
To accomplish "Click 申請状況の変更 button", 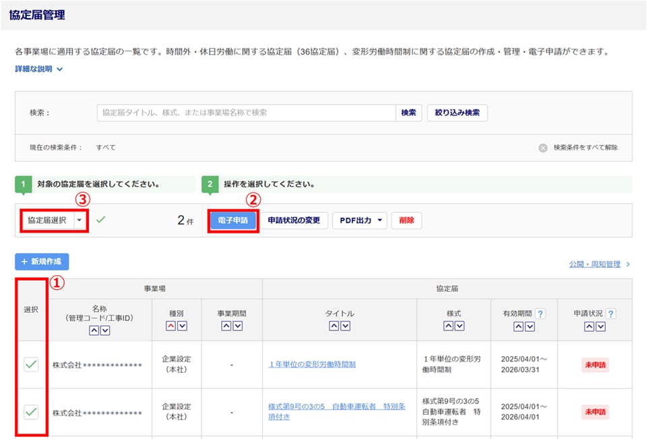I will tap(294, 221).
